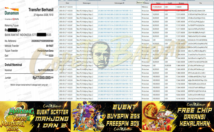Image resolution: width=214 pixels, height=132 pixels.
Task: Click the 27 Agustus 2026, 15:10 timestamp
Action: 43,15
